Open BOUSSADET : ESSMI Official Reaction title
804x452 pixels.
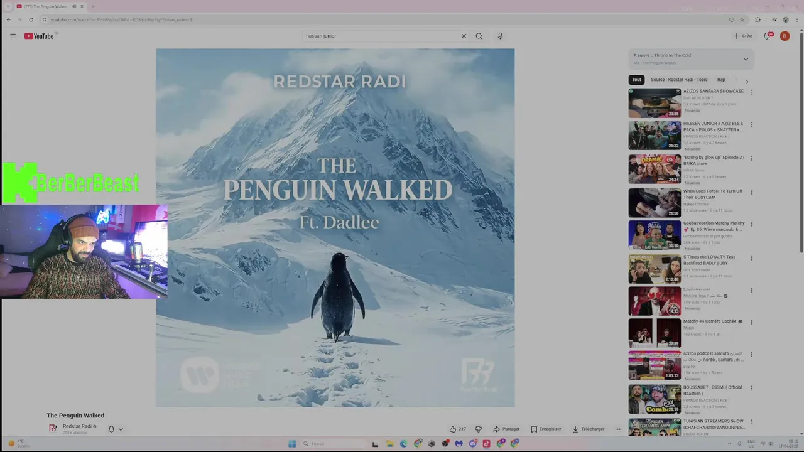(713, 390)
